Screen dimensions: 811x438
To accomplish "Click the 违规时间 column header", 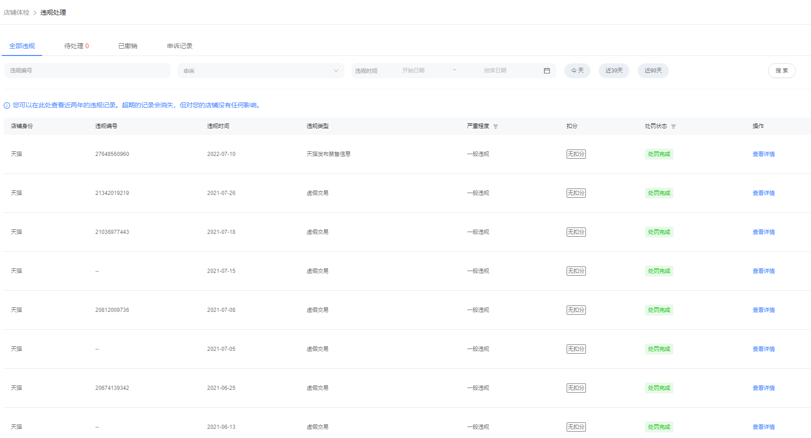I will pos(218,126).
